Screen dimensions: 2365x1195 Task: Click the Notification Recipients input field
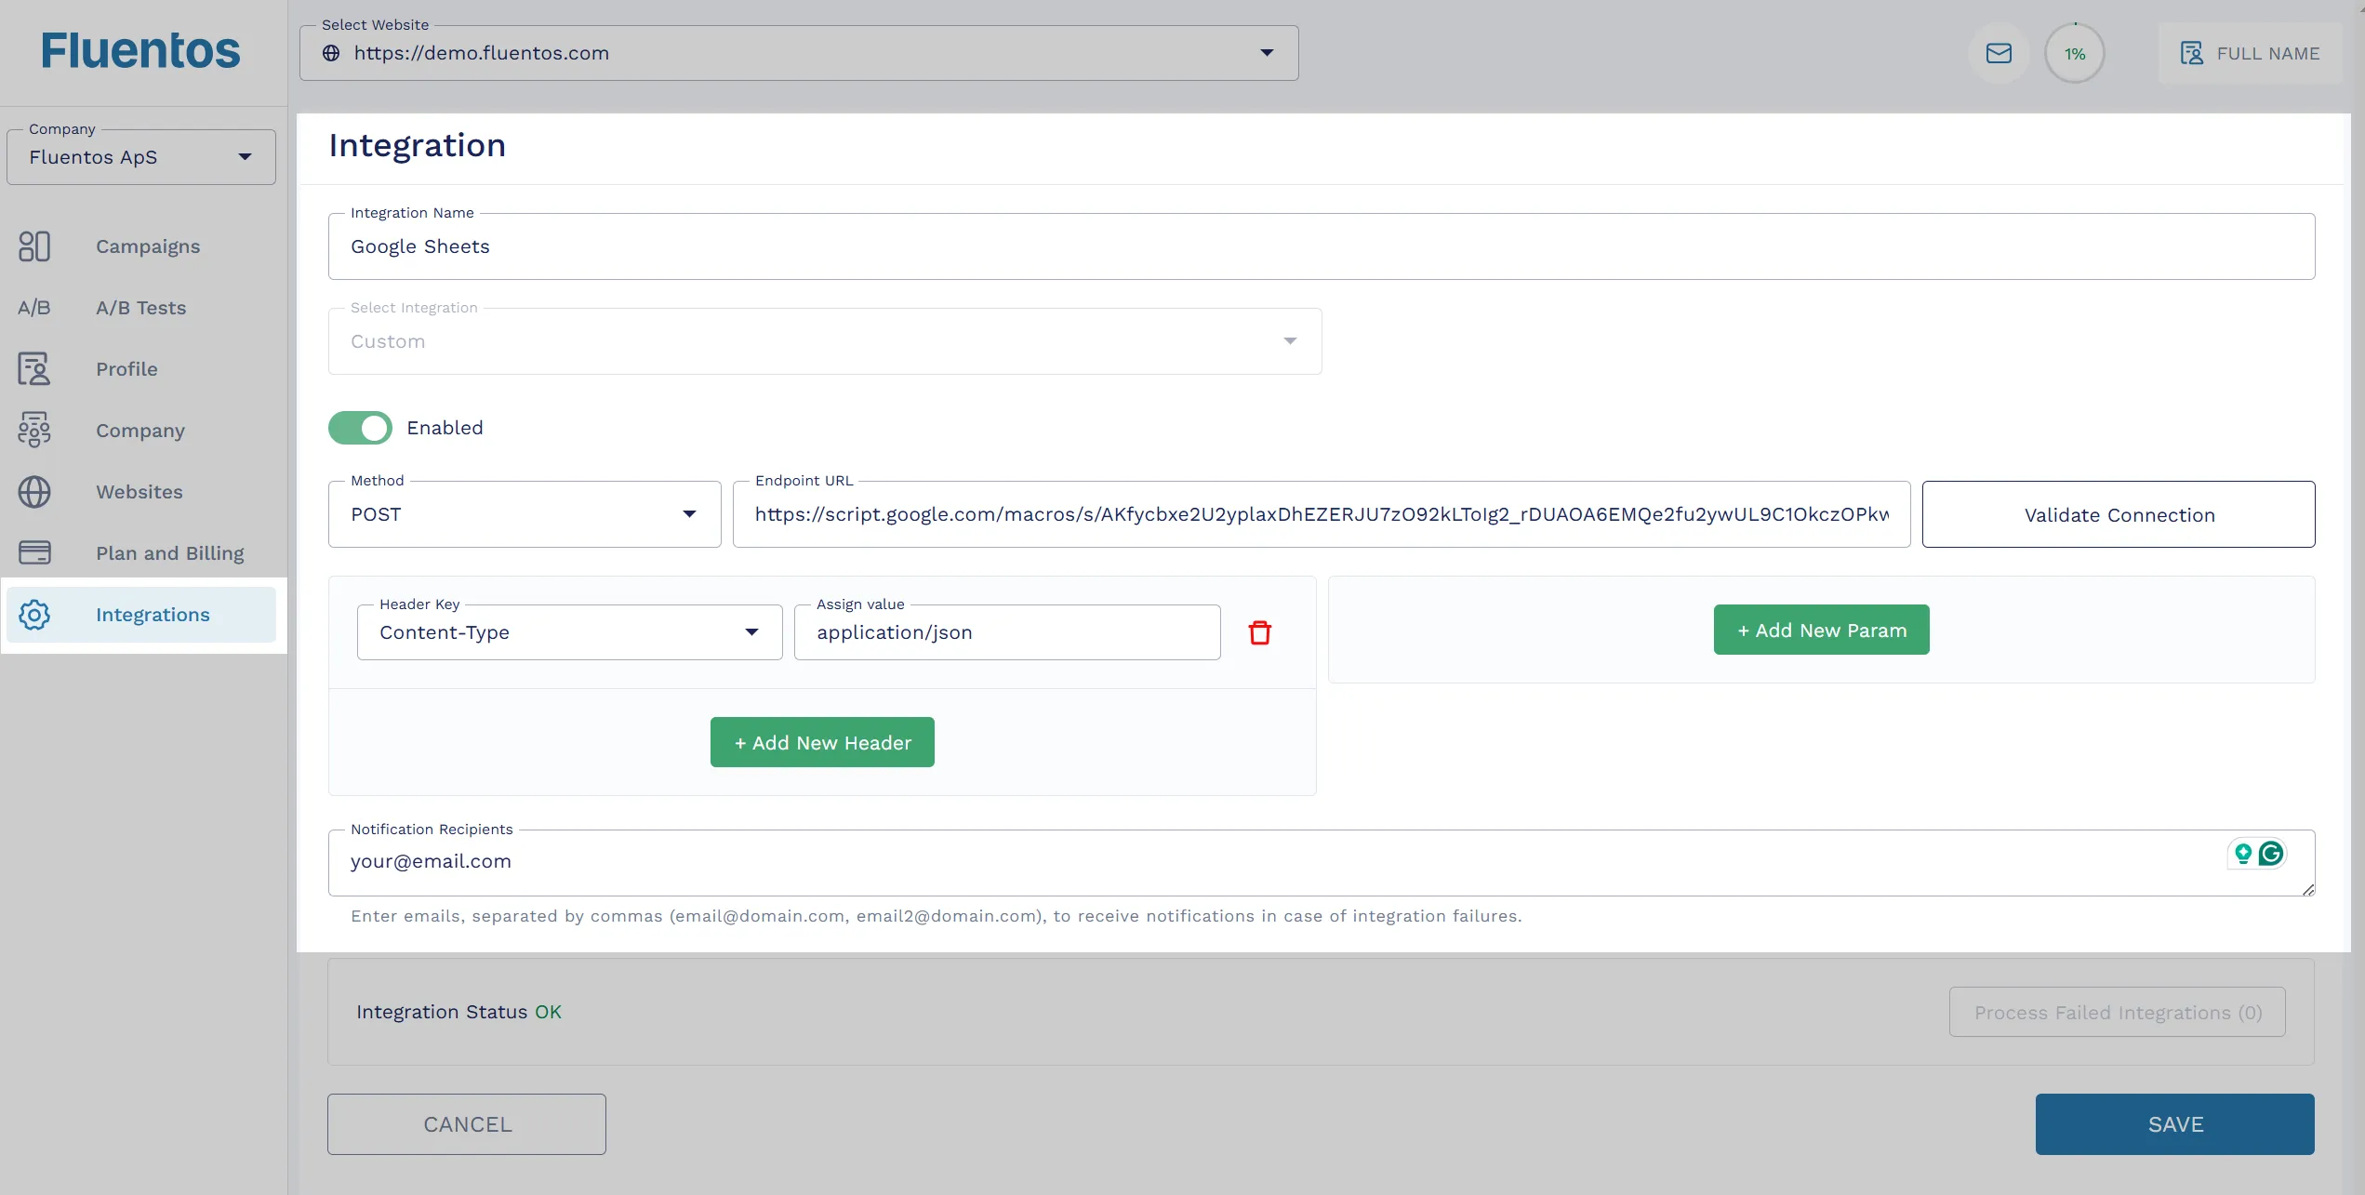(x=1322, y=861)
